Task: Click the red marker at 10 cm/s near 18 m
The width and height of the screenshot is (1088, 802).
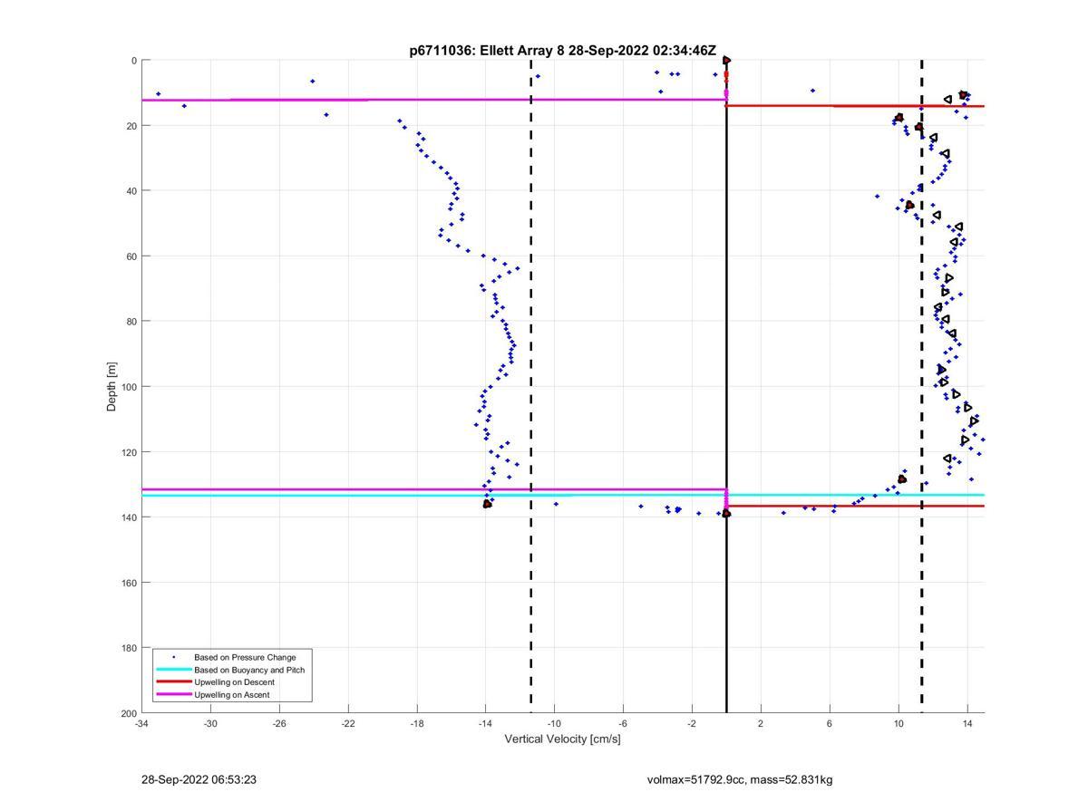Action: (x=899, y=118)
